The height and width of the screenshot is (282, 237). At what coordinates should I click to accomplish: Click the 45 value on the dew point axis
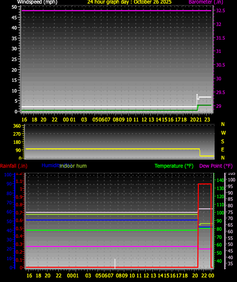230,251
